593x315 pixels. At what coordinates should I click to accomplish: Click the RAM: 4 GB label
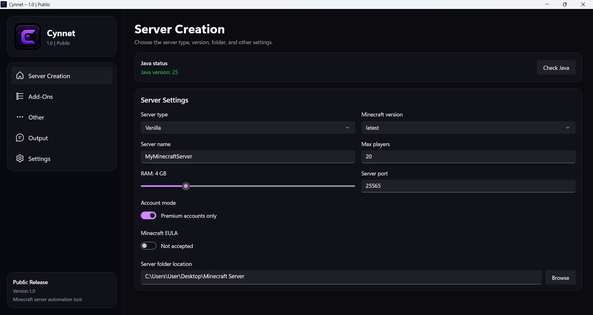pyautogui.click(x=154, y=173)
